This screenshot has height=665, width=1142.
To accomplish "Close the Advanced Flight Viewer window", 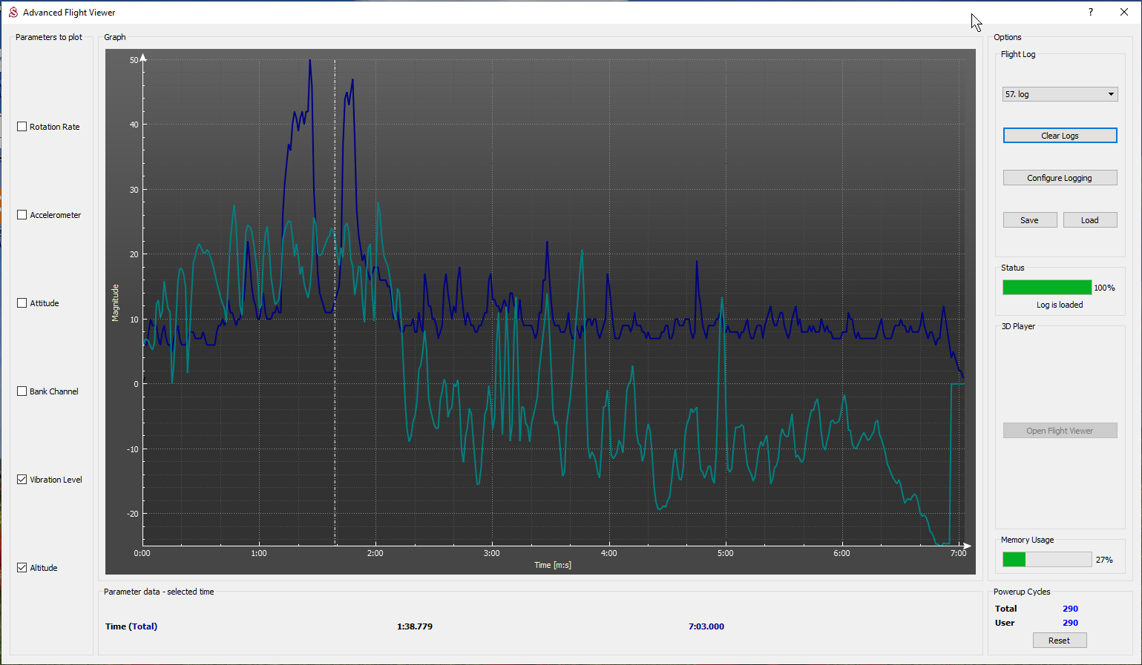I will [1123, 12].
